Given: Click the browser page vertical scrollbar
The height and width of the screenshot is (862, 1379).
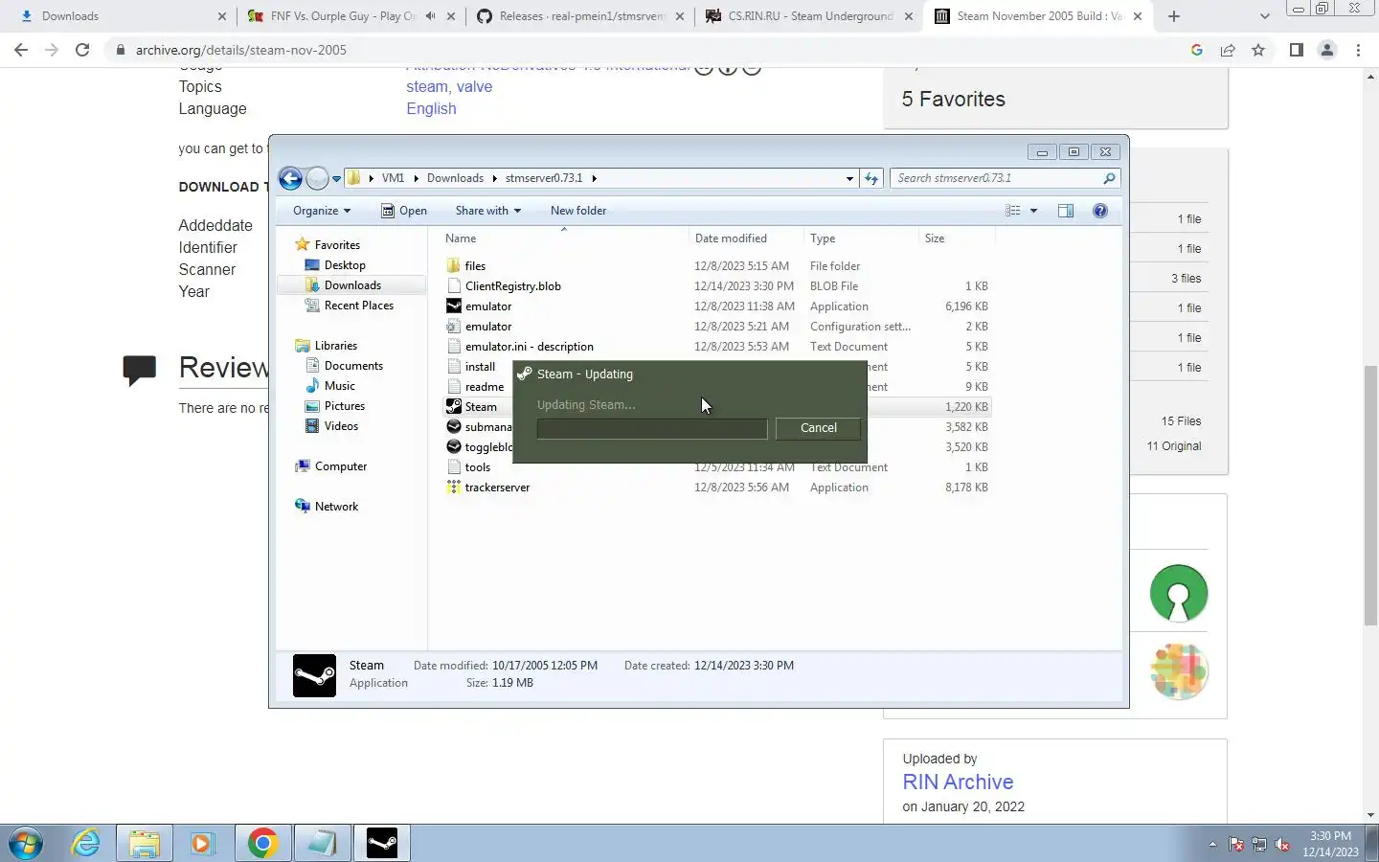Looking at the screenshot, I should pyautogui.click(x=1370, y=496).
